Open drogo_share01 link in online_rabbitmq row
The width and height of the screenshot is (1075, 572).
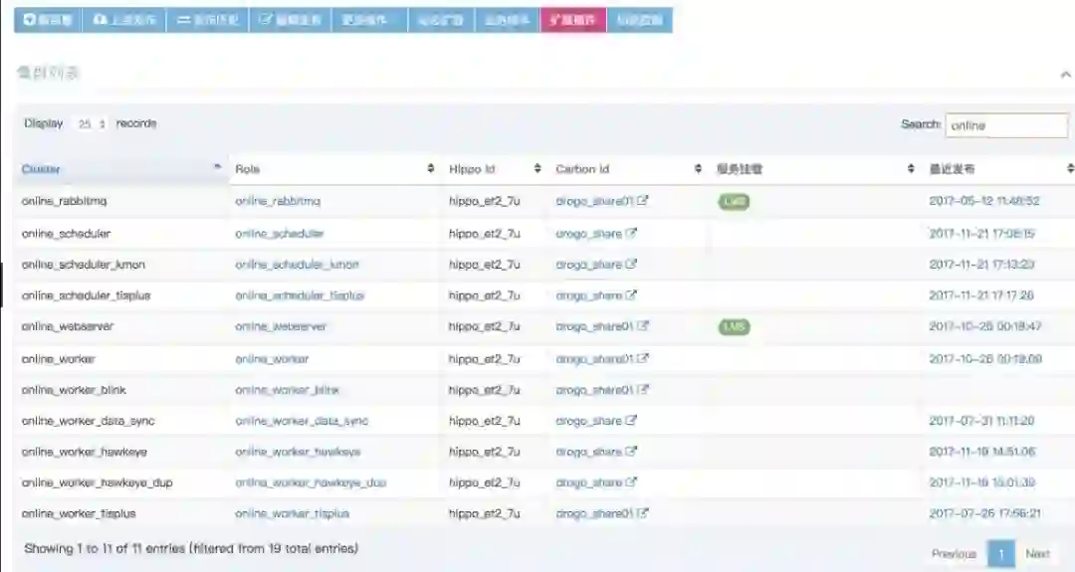594,201
